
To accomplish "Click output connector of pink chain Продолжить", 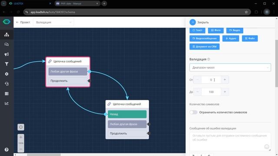I will [89, 81].
